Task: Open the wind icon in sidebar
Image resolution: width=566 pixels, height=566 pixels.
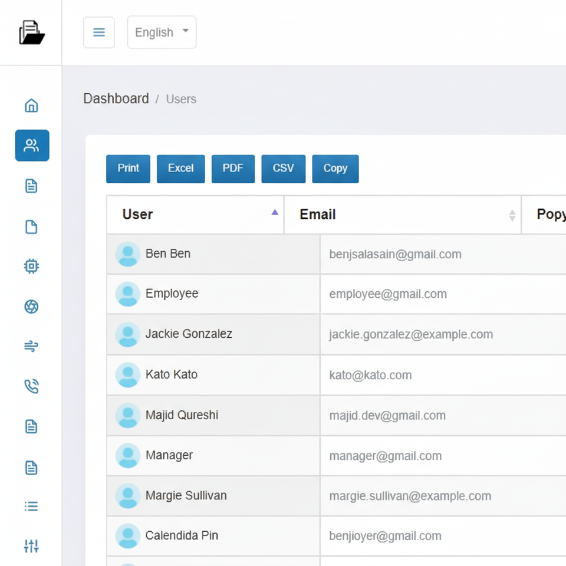Action: pos(31,347)
